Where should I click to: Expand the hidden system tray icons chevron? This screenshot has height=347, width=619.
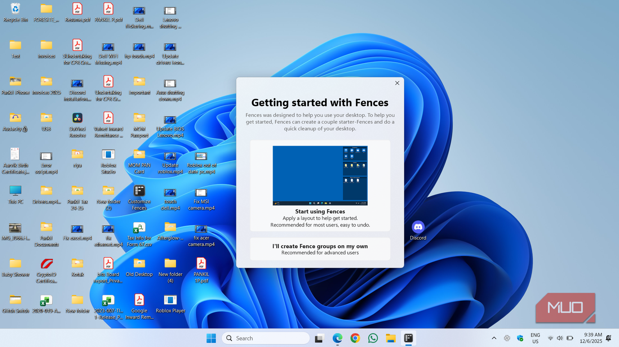[494, 338]
